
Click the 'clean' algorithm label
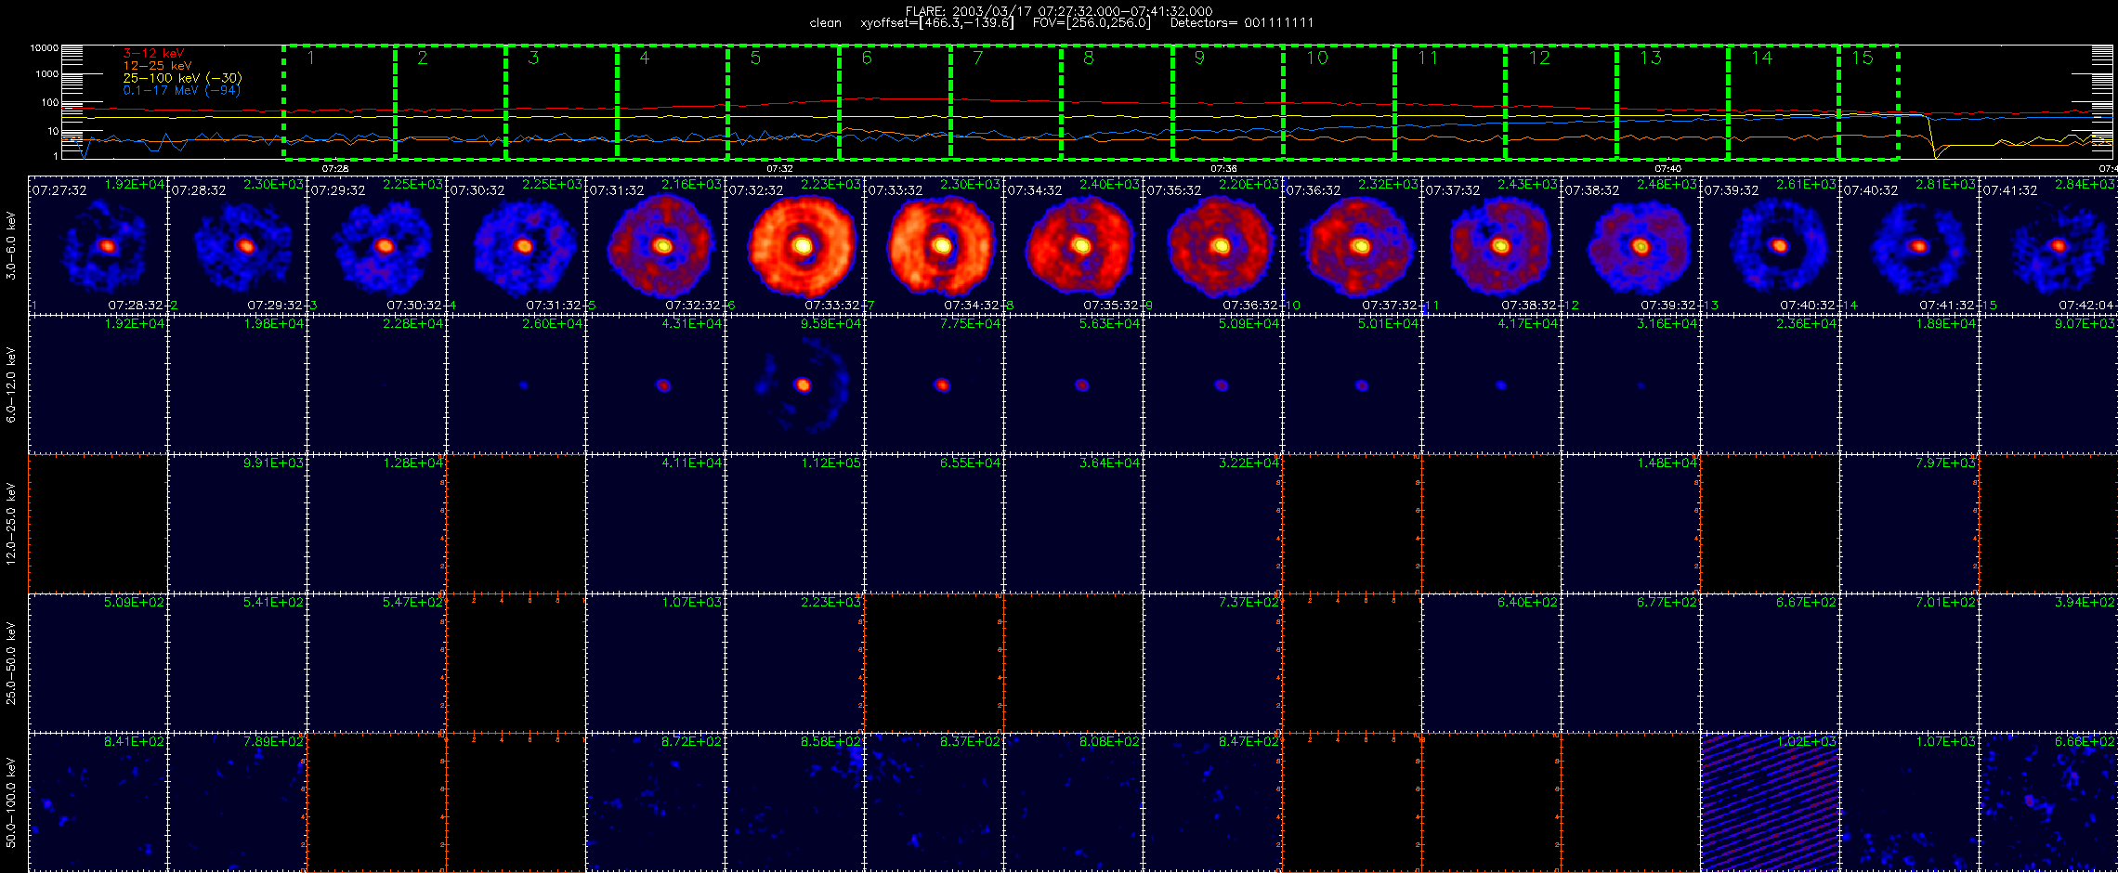pos(825,23)
